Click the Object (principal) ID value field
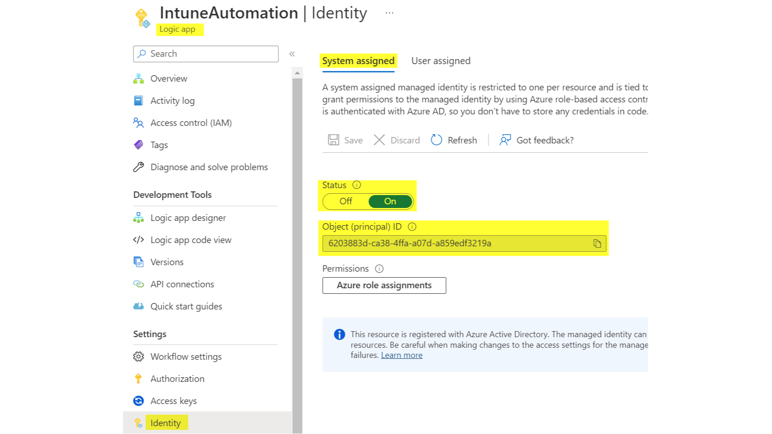The height and width of the screenshot is (434, 772). click(x=464, y=244)
